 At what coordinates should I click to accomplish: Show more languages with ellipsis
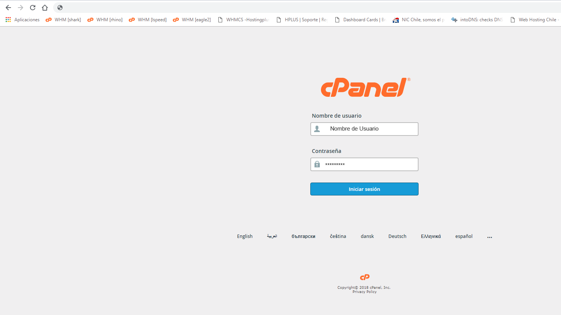tap(490, 236)
